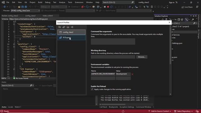Click Add to Source Control in status bar
201x113 pixels.
pos(160,111)
